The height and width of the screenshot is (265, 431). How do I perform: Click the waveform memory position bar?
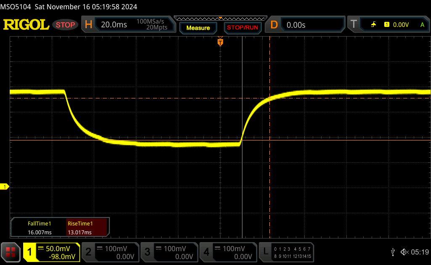tap(220, 18)
